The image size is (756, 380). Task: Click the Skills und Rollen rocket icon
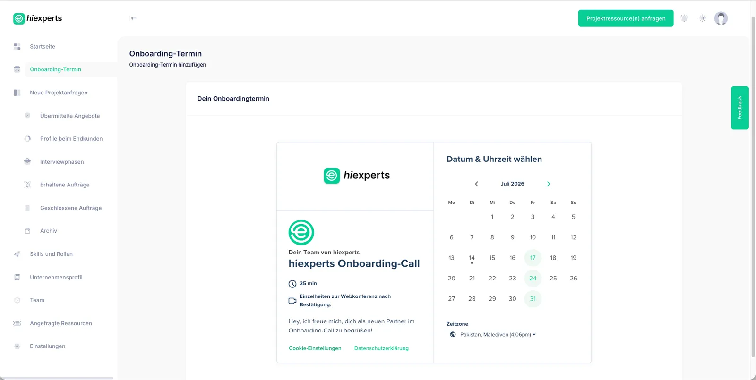coord(17,254)
